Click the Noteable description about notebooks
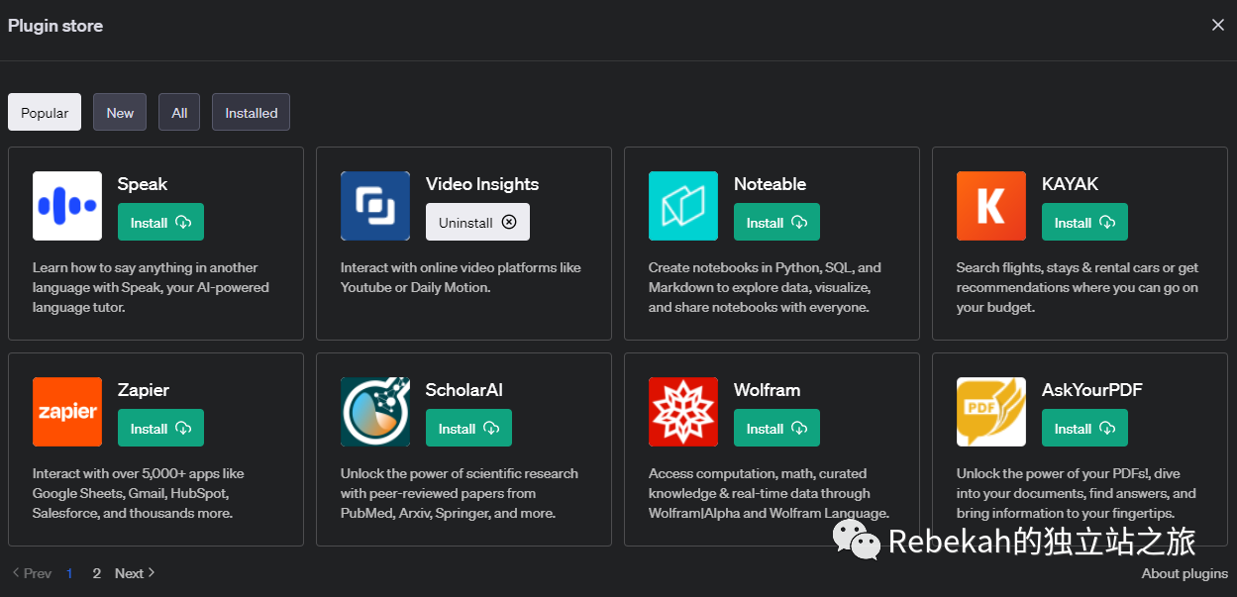Viewport: 1237px width, 597px height. [765, 287]
